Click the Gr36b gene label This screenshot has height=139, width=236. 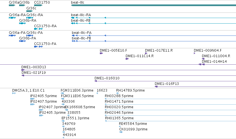point(24,2)
